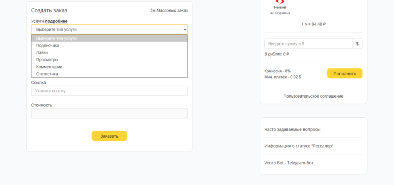The height and width of the screenshot is (185, 394).
Task: Click the Стоимость cost field
Action: 109,113
